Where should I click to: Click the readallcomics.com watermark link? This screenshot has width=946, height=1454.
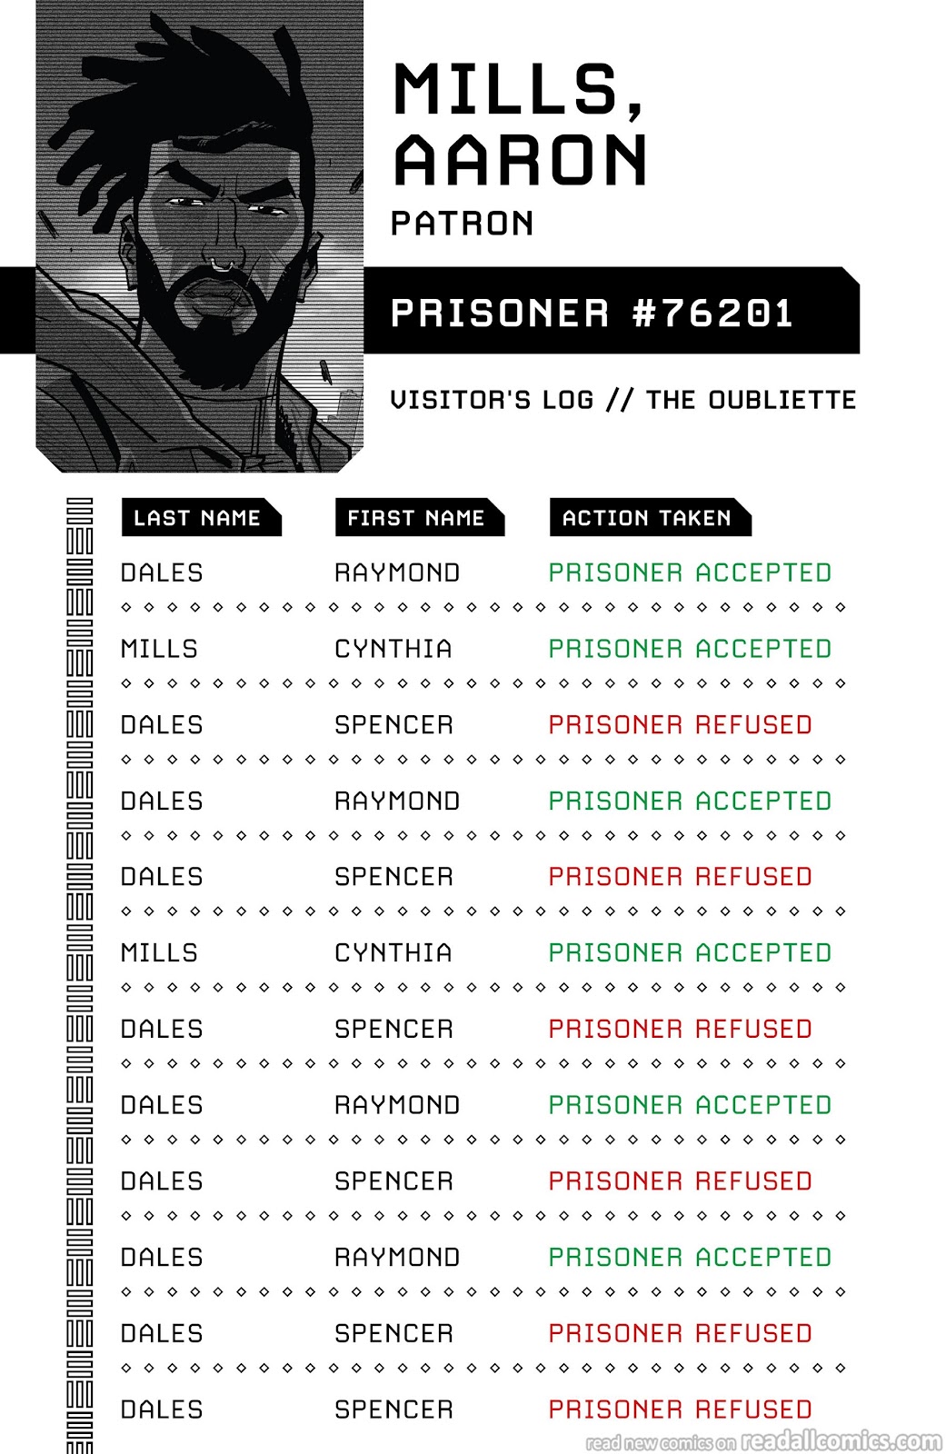click(x=763, y=1441)
